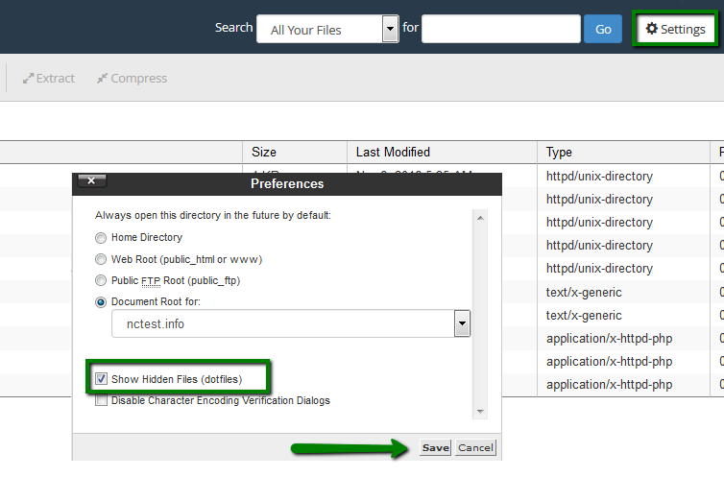Close the Preferences dialog
The width and height of the screenshot is (724, 477).
point(90,181)
